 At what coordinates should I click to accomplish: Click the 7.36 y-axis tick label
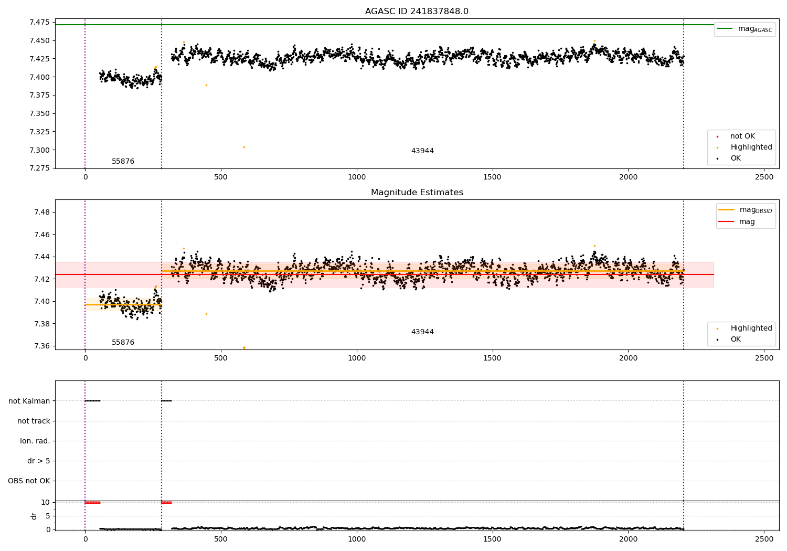click(42, 346)
